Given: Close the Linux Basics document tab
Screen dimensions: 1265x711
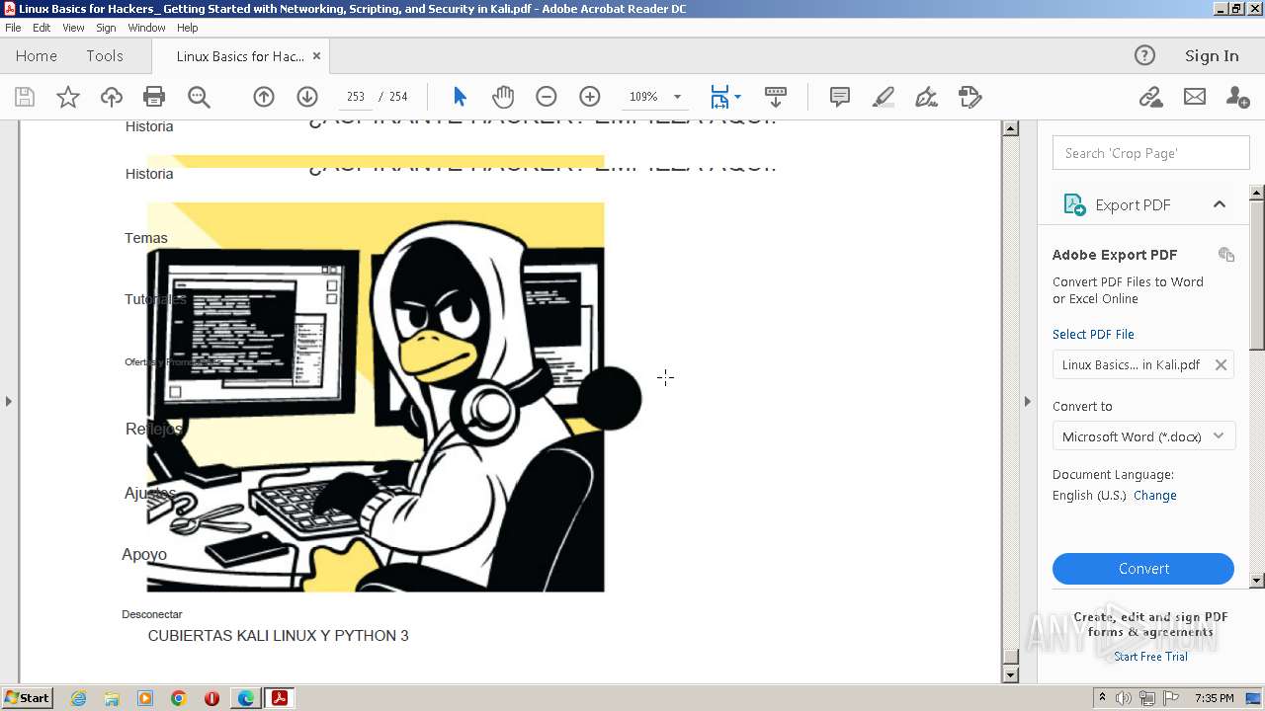Looking at the screenshot, I should [316, 56].
